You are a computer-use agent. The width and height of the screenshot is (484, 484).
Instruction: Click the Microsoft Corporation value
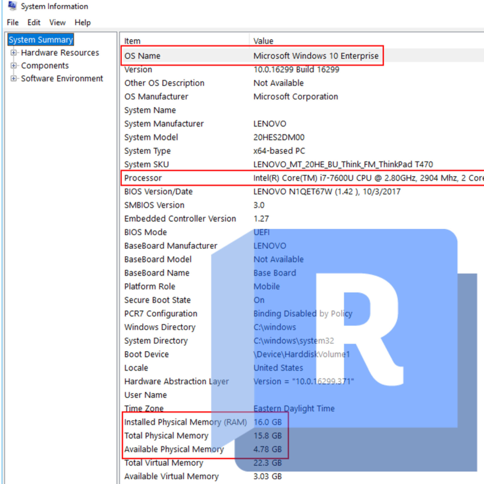(x=296, y=97)
